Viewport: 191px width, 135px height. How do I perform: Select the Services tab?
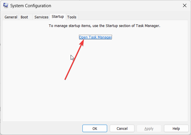pyautogui.click(x=41, y=17)
